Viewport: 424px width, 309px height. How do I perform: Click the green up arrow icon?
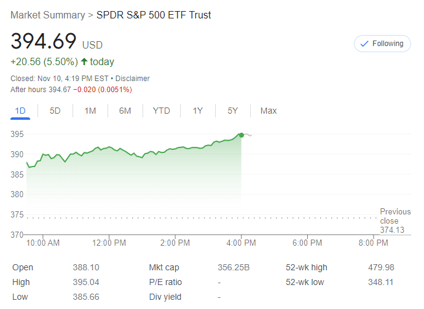click(x=84, y=61)
